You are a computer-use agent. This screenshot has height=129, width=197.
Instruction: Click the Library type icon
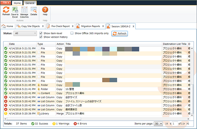39,114
